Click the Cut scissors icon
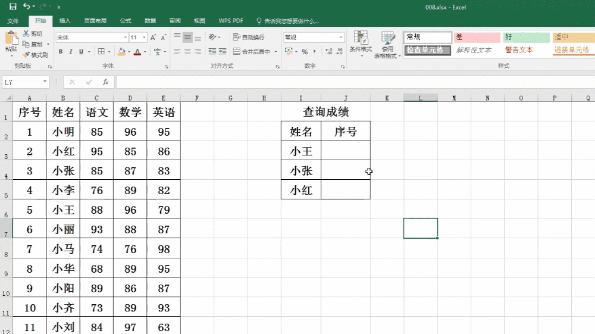Image resolution: width=595 pixels, height=334 pixels. coord(26,34)
